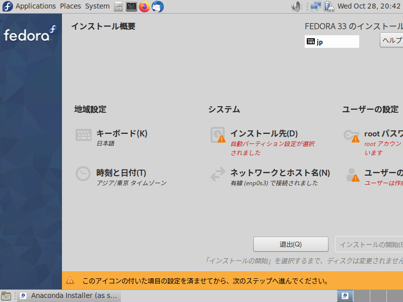Viewport: 403px width, 302px height.
Task: Click the network arrows icon
Action: pos(218,174)
